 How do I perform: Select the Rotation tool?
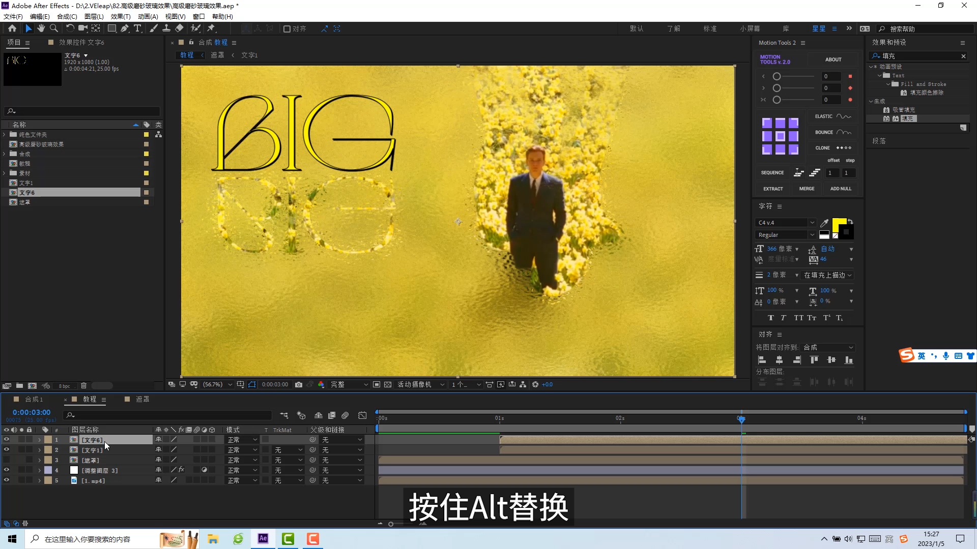pos(70,28)
